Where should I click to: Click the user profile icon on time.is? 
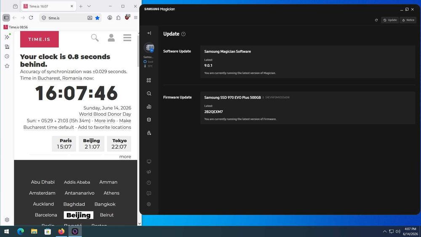111,38
